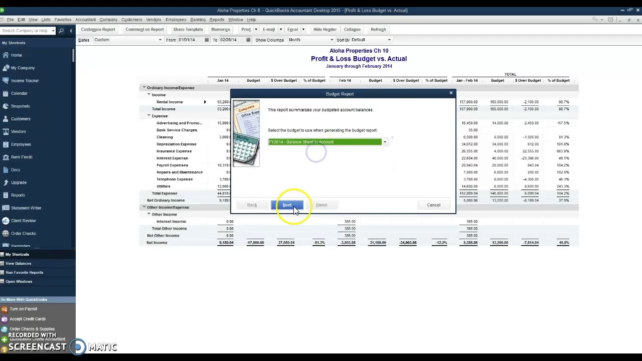Open the Customers shortcut icon
Screen dimensions: 642x361
pyautogui.click(x=6, y=119)
